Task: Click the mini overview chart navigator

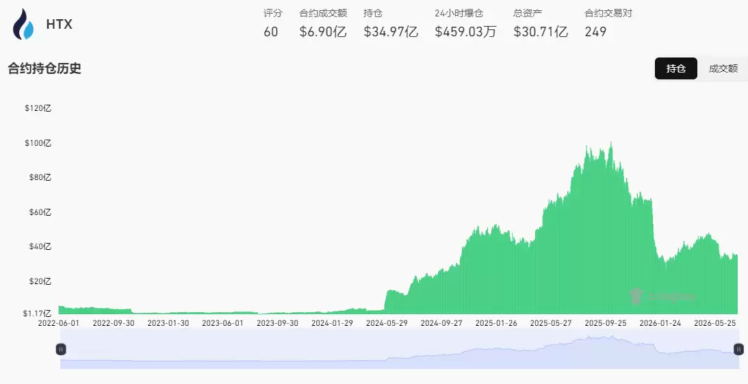Action: pos(399,349)
